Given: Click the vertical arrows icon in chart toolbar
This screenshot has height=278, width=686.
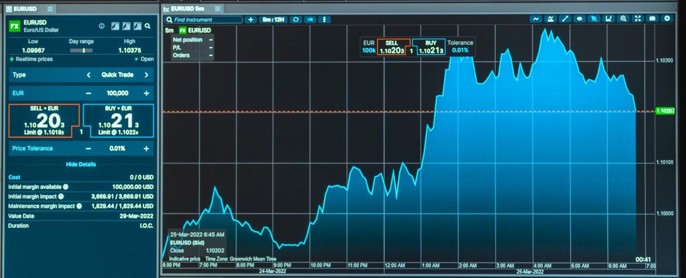Looking at the screenshot, I should [x=324, y=20].
